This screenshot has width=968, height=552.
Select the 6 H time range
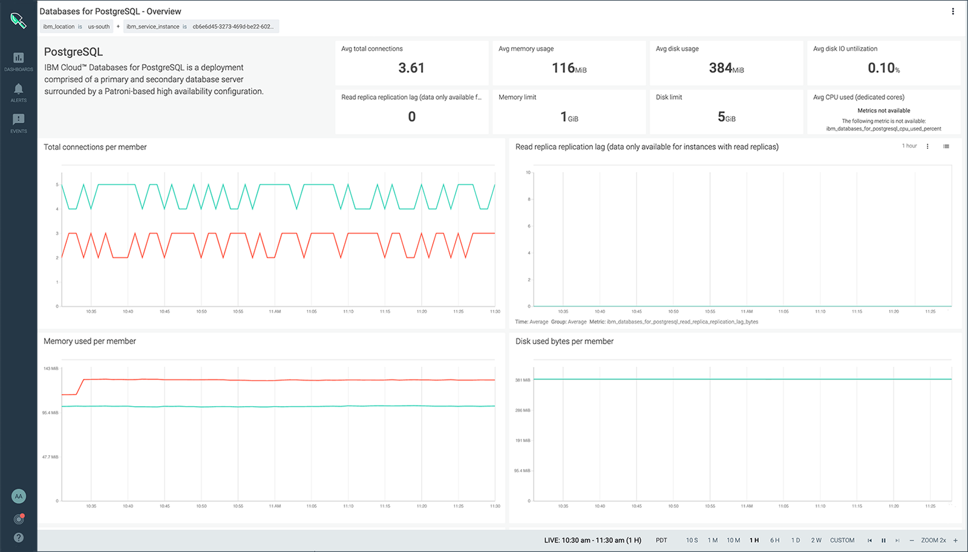[x=775, y=540]
